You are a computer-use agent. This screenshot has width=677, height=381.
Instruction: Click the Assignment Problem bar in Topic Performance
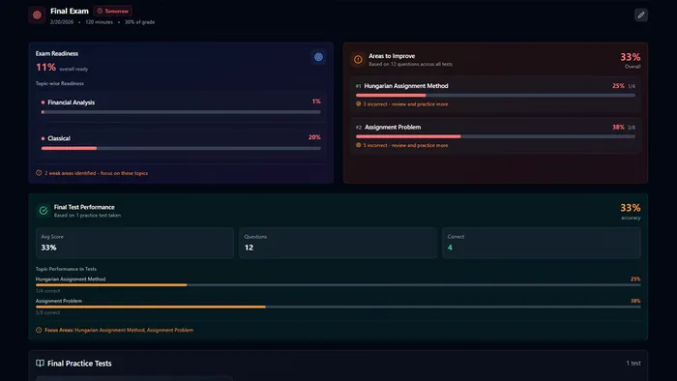(x=338, y=307)
